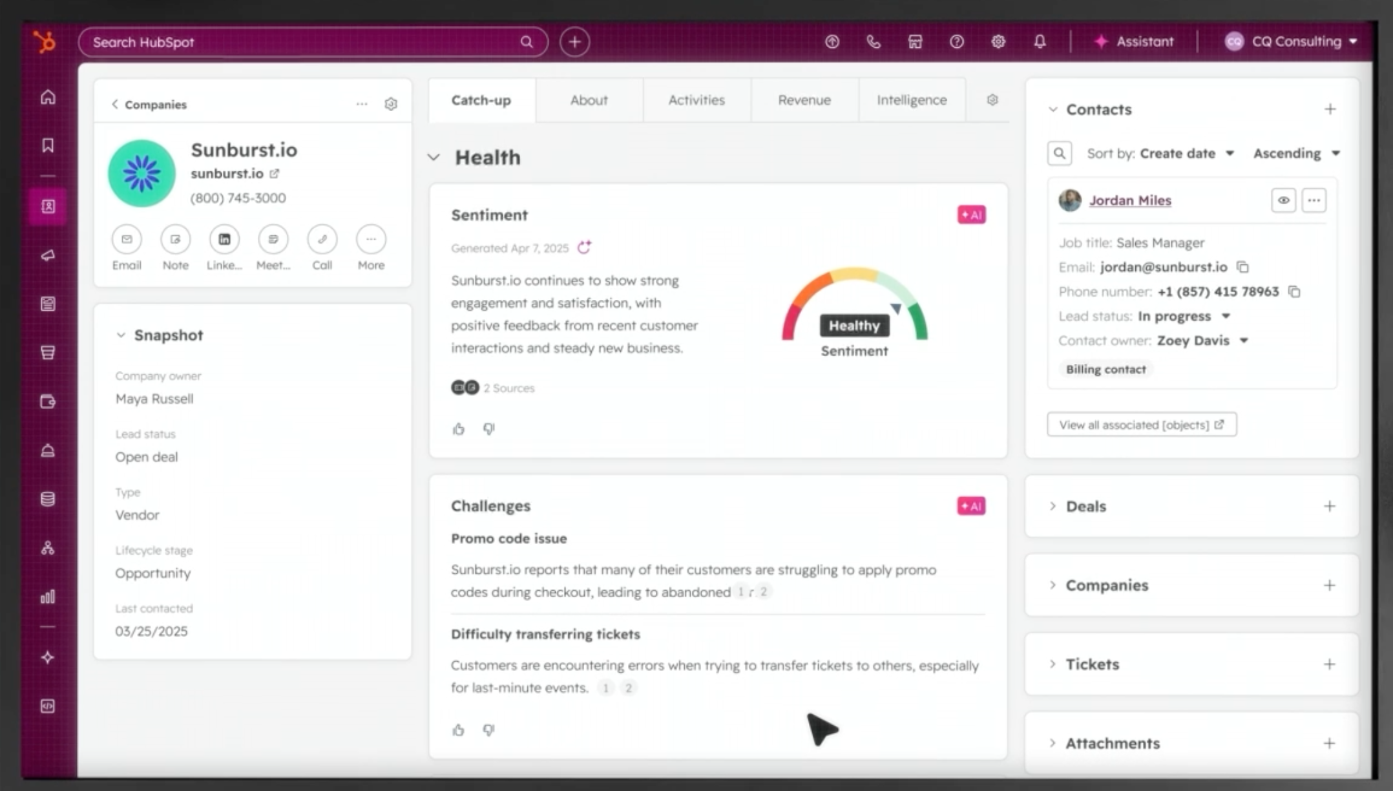Screen dimensions: 1393x791
Task: Switch to the Activities tab
Action: pos(696,100)
